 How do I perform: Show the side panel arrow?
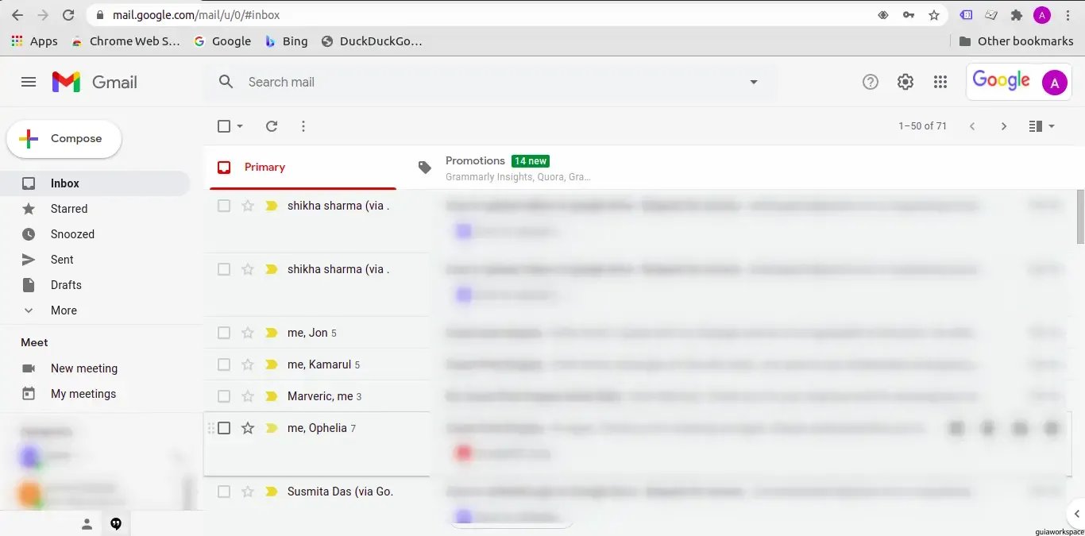coord(1077,514)
